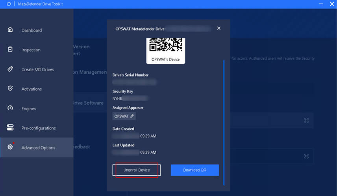337x196 pixels.
Task: Click the Drive's Serial Number label
Action: tap(130, 75)
